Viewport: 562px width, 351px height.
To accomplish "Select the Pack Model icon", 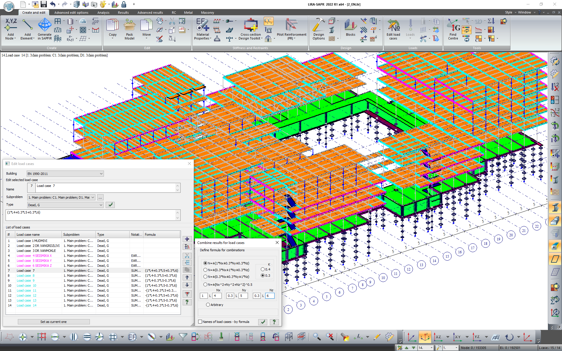I will coord(129,29).
